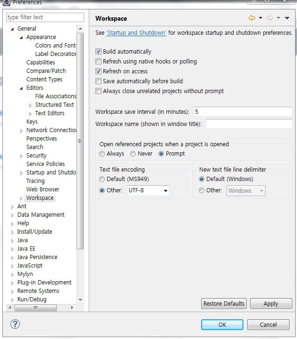Select Perspectives tree item

click(x=41, y=138)
